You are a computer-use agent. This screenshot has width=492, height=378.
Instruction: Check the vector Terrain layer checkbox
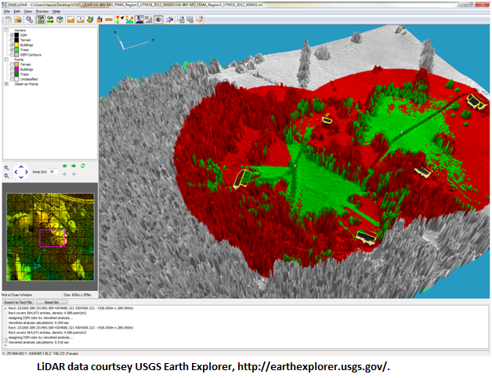pos(12,40)
